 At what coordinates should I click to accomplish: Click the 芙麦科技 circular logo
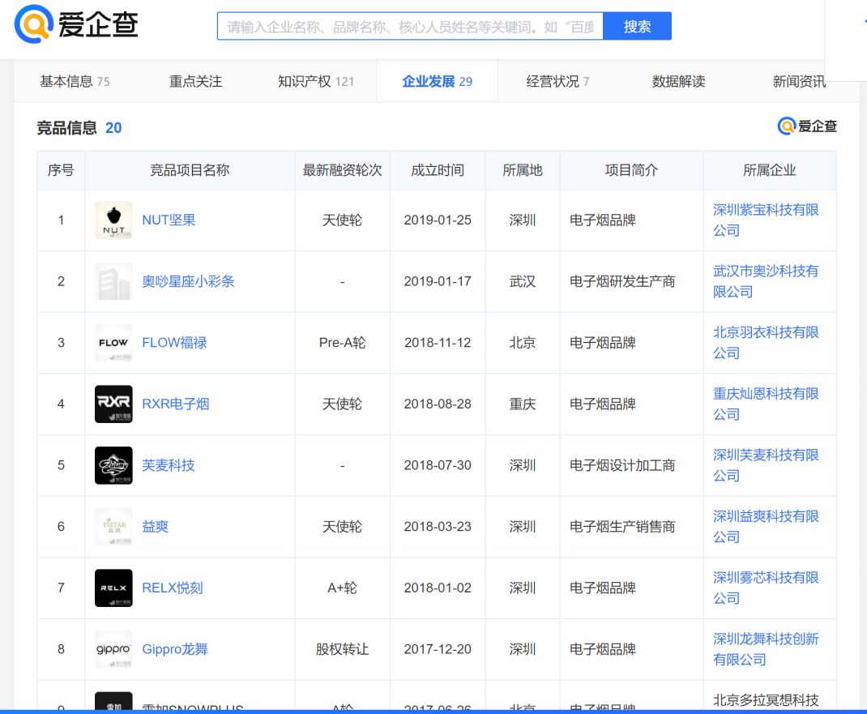[113, 465]
